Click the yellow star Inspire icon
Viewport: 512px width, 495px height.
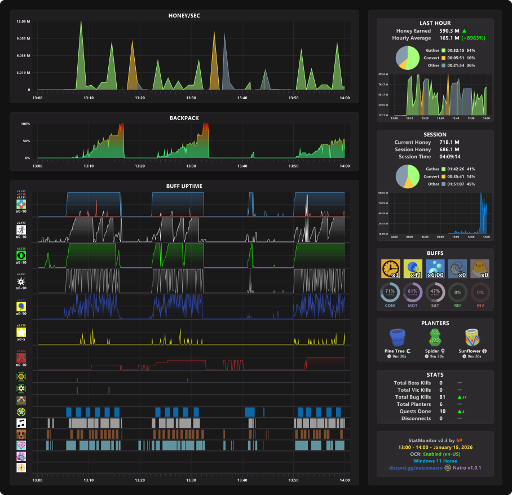[21, 333]
